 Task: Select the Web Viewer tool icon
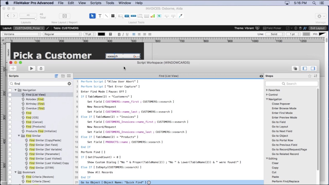click(159, 16)
